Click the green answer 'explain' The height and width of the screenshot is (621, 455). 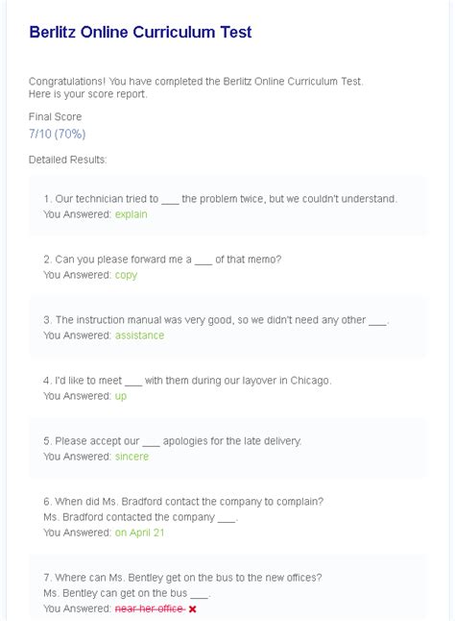coord(132,214)
